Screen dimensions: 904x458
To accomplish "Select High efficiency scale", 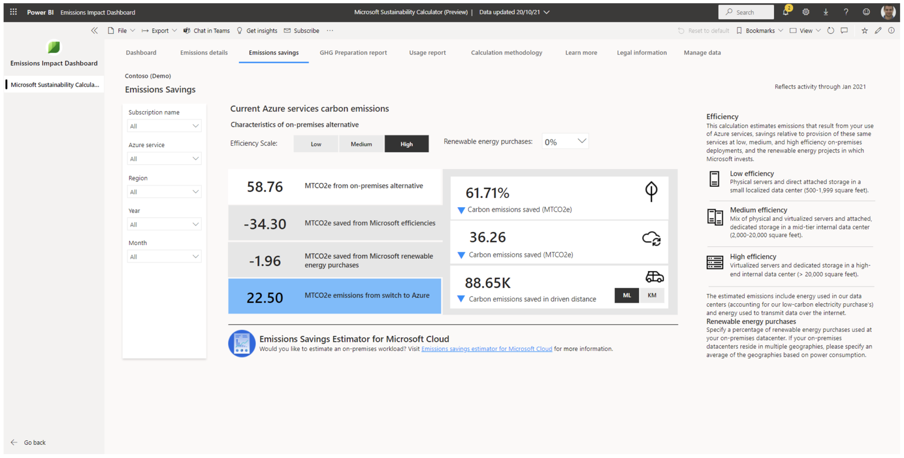I will pos(407,144).
